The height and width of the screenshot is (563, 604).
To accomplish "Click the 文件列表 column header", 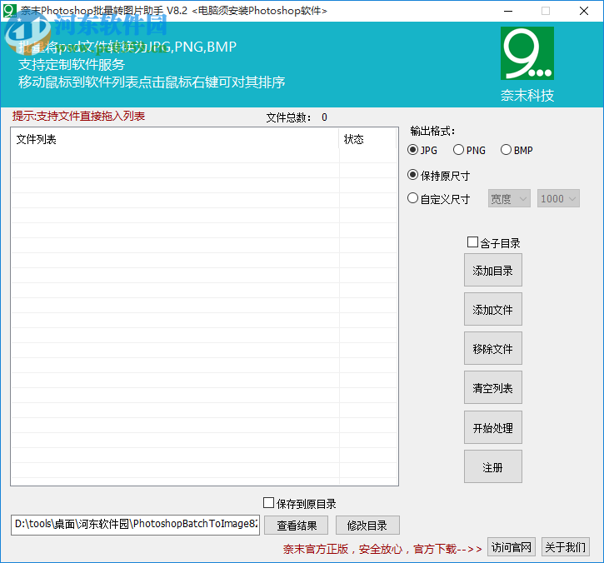I will click(175, 139).
